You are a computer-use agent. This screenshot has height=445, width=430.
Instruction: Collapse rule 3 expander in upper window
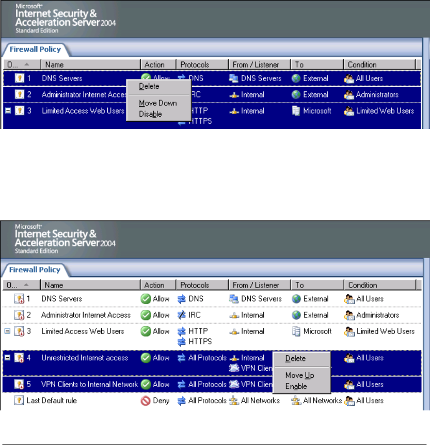click(x=8, y=110)
